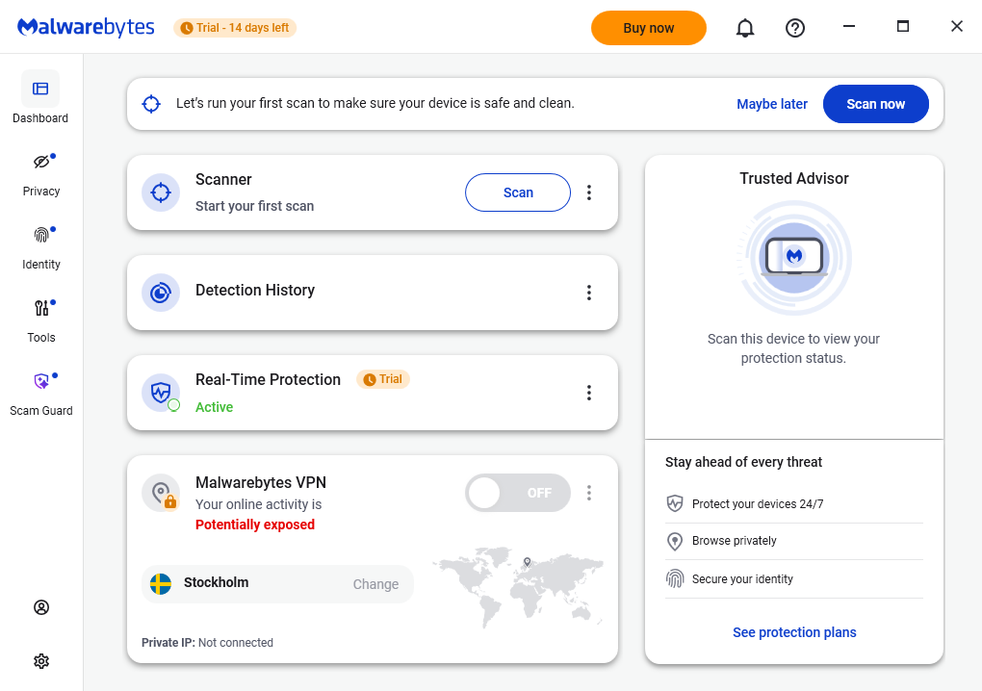Open the Tools sidebar section
982x691 pixels.
(40, 321)
